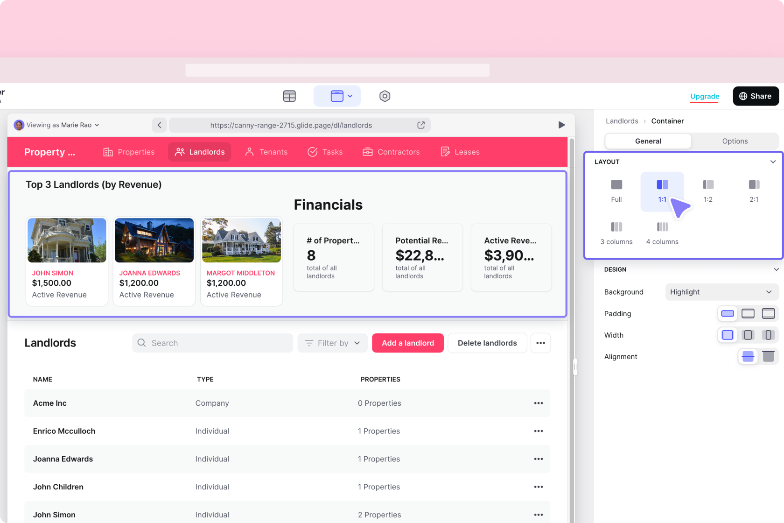This screenshot has height=523, width=784.
Task: Open the Background Highlight dropdown
Action: point(721,292)
